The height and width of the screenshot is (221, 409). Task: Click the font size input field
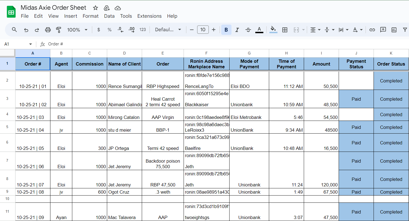coord(203,30)
